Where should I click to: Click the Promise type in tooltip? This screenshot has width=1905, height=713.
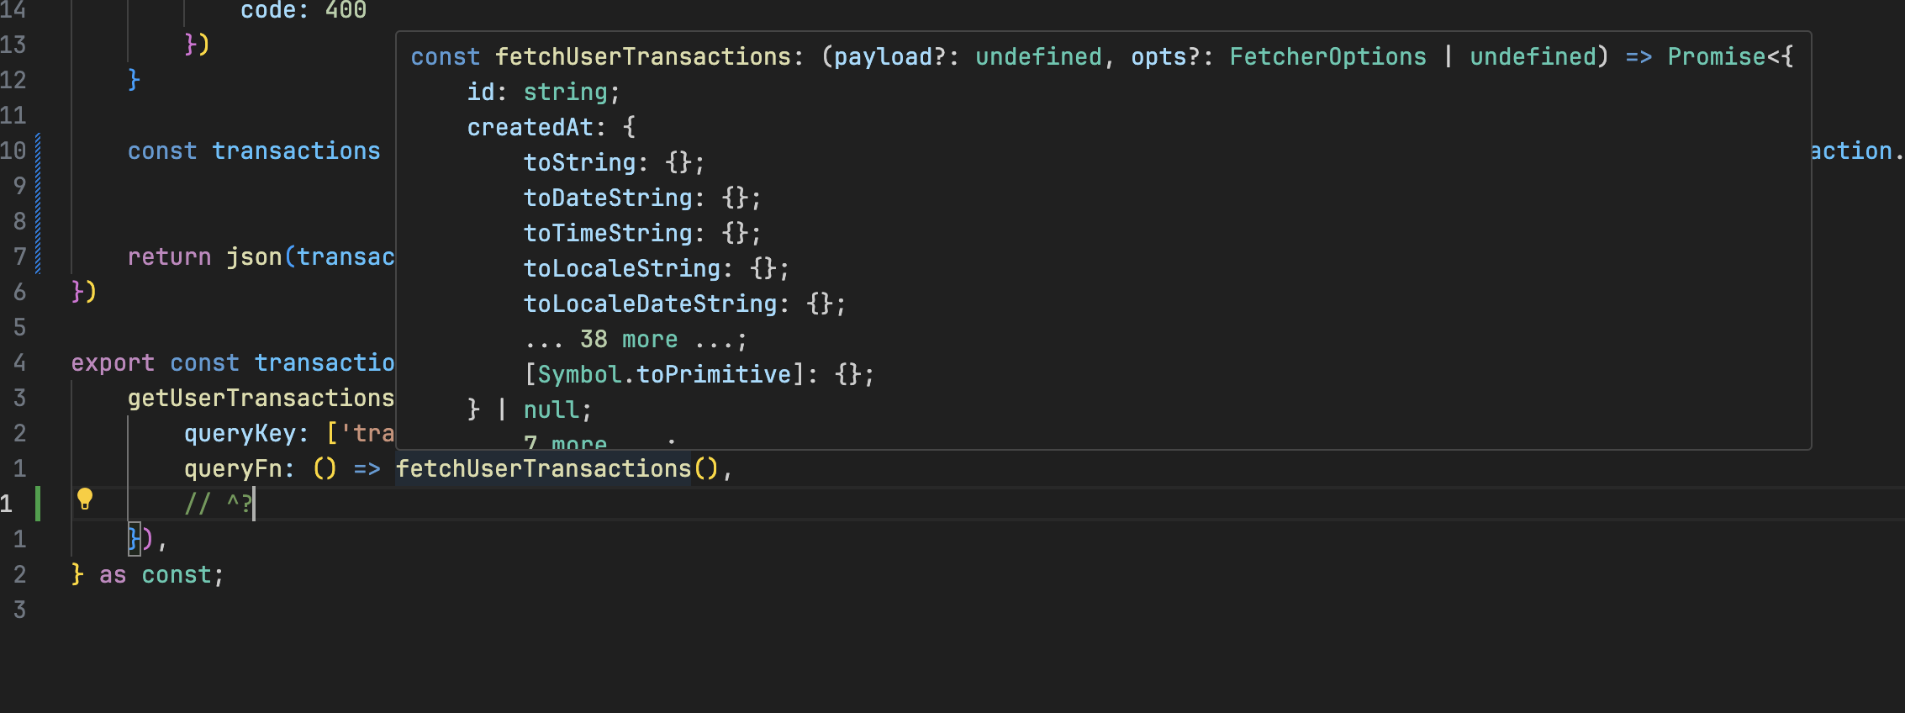1717,57
